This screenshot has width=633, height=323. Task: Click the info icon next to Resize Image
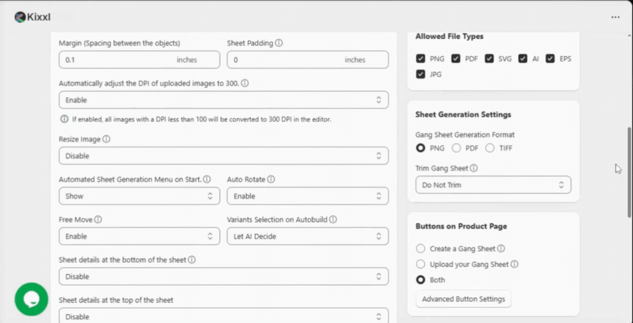(106, 139)
